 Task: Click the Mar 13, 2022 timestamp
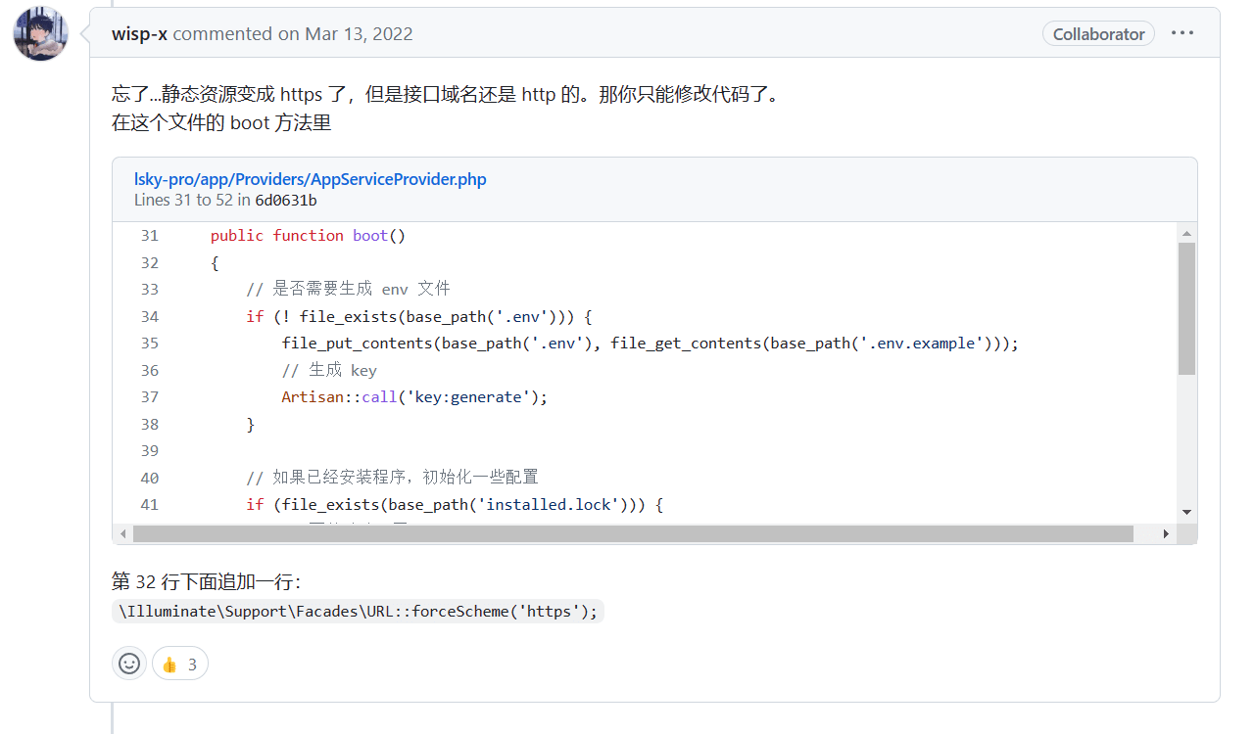tap(359, 34)
